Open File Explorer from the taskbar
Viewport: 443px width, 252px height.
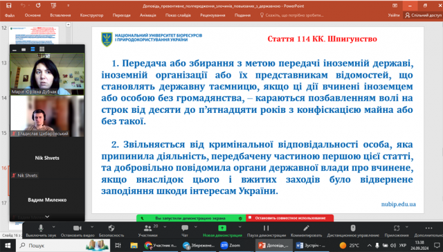click(134, 246)
